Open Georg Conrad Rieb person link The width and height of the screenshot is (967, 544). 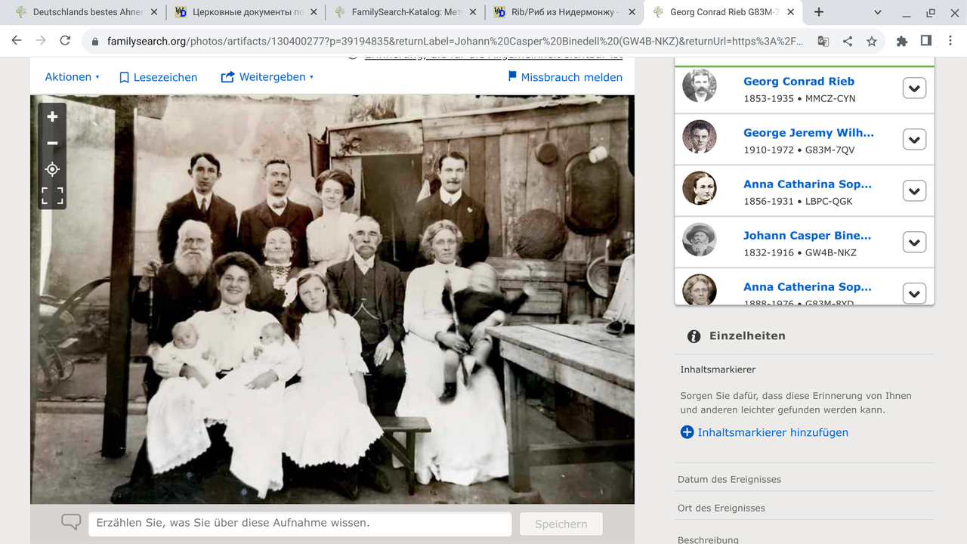(799, 82)
